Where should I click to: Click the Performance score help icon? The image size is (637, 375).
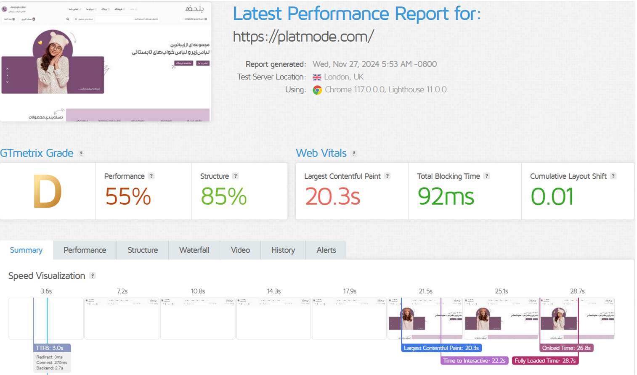point(151,176)
